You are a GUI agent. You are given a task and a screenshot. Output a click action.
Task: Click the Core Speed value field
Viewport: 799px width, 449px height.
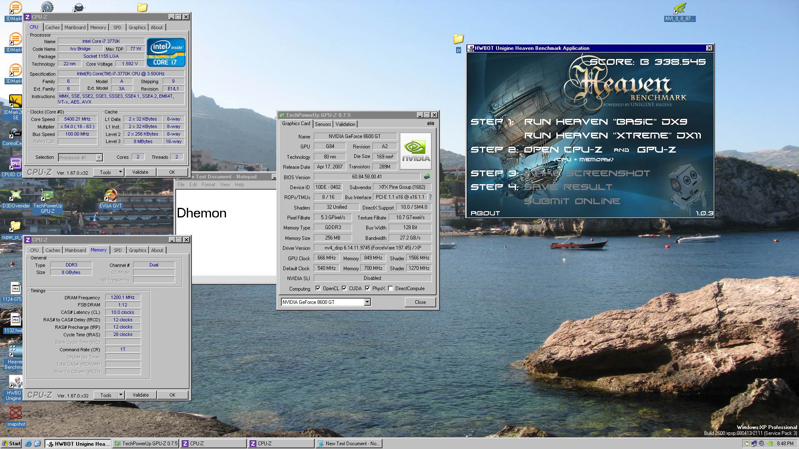77,119
